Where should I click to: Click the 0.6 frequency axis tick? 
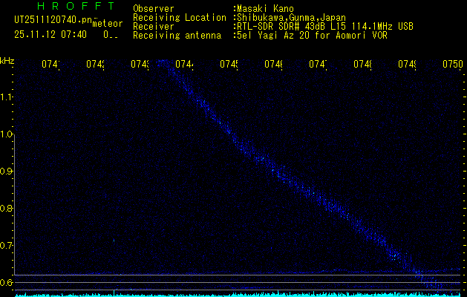7,283
